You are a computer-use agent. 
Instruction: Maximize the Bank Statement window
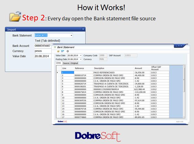[x=179, y=46]
